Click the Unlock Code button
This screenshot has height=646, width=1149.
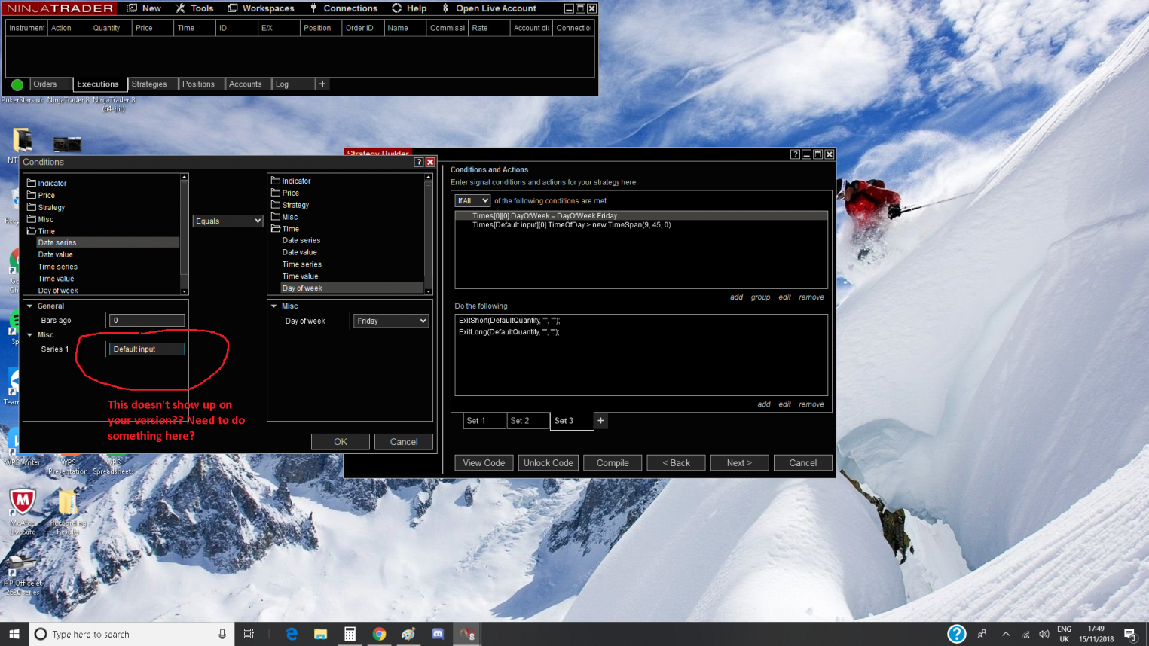[549, 463]
